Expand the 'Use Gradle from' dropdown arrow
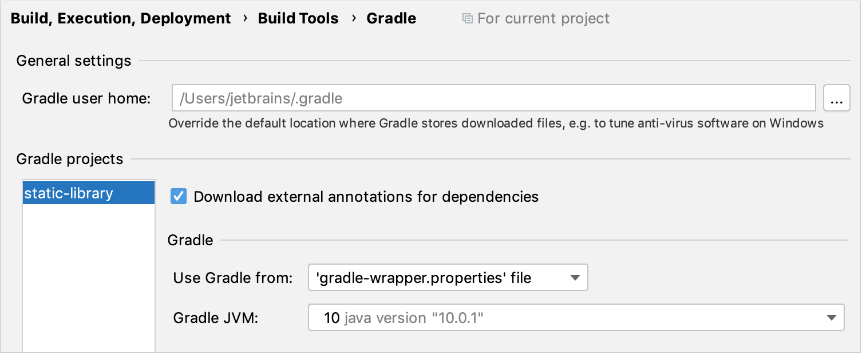 (x=576, y=278)
